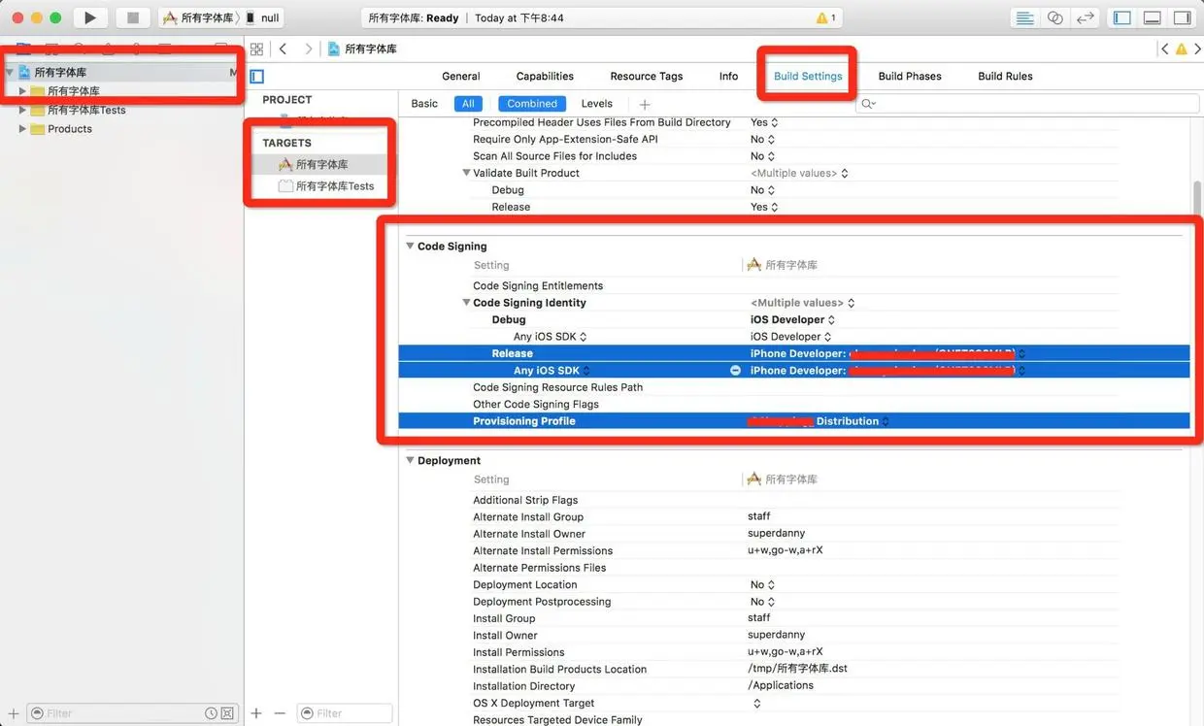The height and width of the screenshot is (726, 1204).
Task: Collapse Validate Built Product rows
Action: [x=466, y=173]
